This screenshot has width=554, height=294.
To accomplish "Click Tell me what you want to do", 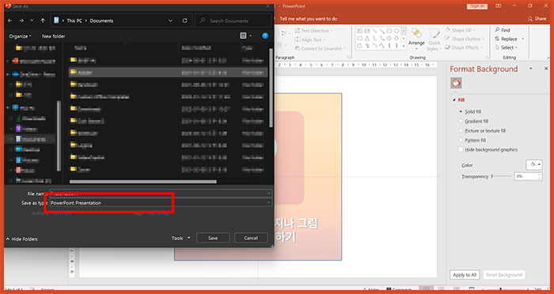I will (309, 19).
